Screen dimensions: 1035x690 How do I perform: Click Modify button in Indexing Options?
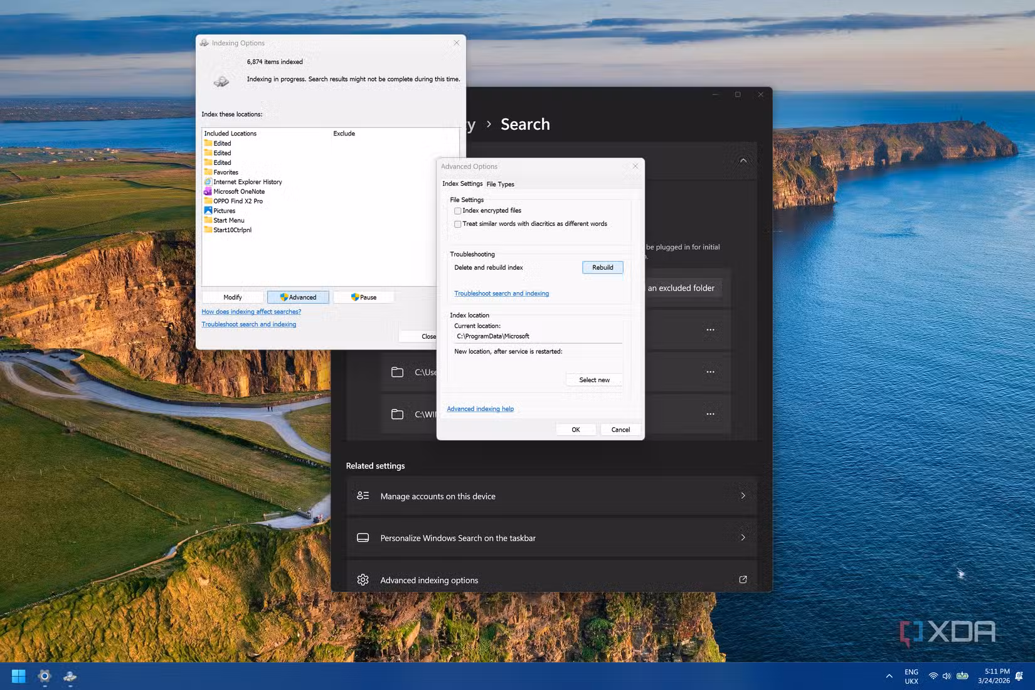click(233, 297)
